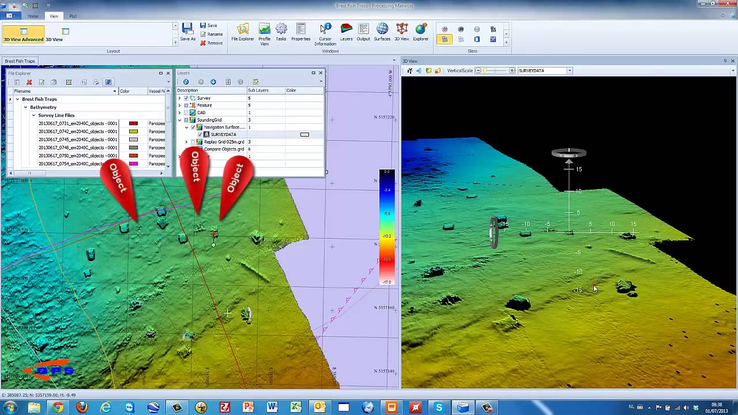Toggle the Replay Grid 025m.grd checkbox

[x=193, y=142]
